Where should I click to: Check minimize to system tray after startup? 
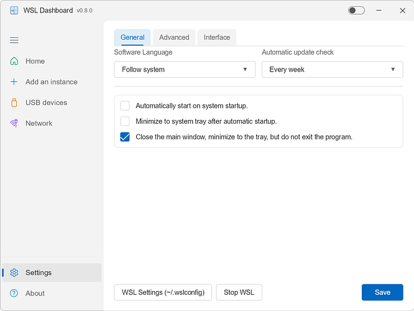point(125,121)
